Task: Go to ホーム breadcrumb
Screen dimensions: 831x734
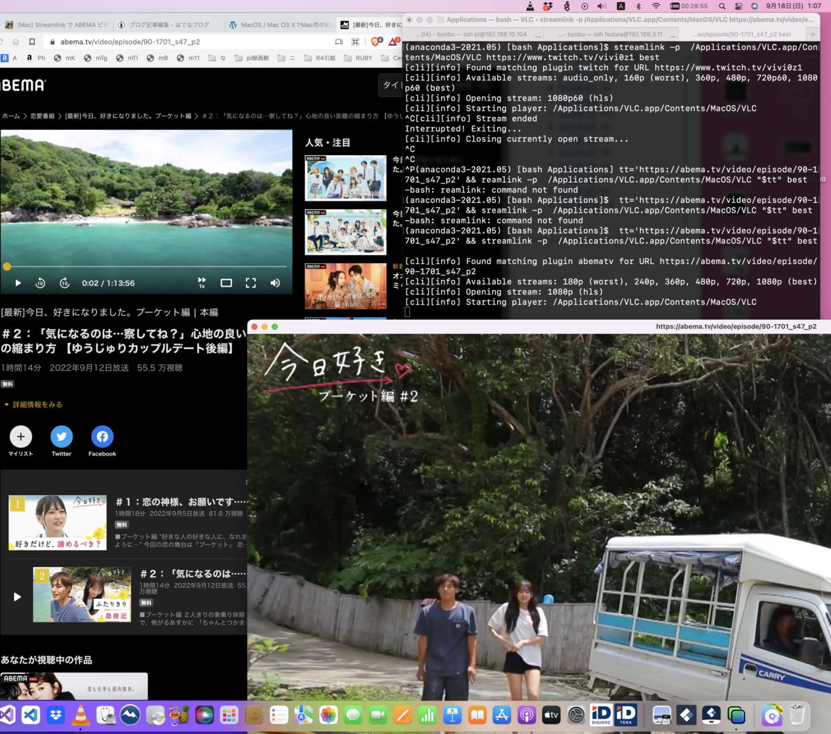Action: click(10, 116)
